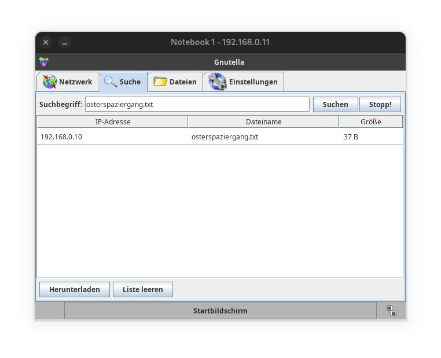The height and width of the screenshot is (358, 441).
Task: Switch to the Netzwerk tab
Action: coord(68,82)
